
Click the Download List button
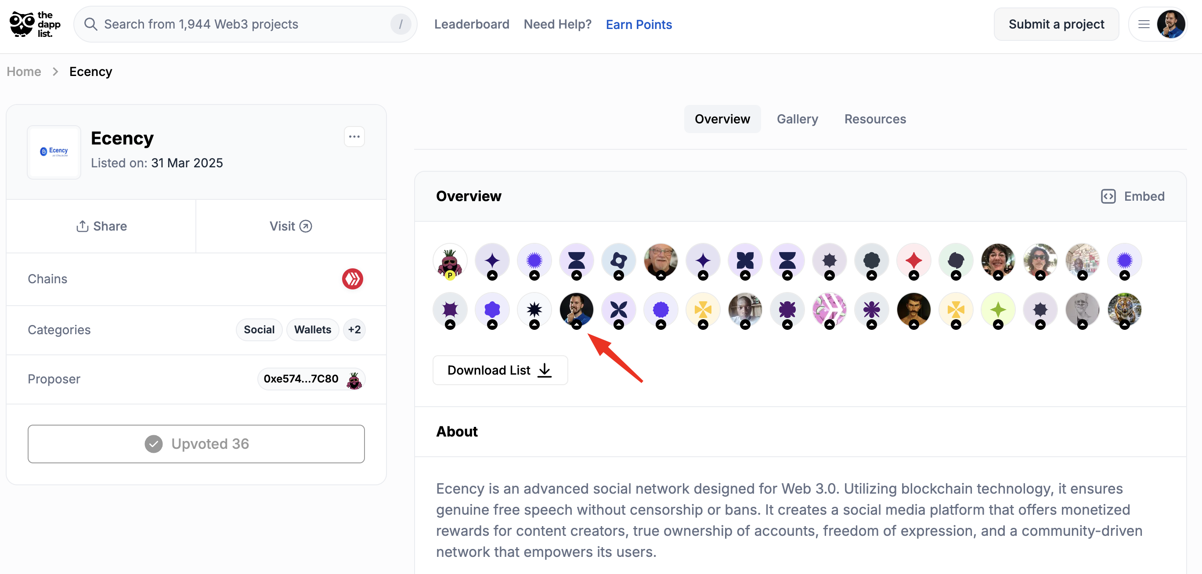tap(500, 370)
